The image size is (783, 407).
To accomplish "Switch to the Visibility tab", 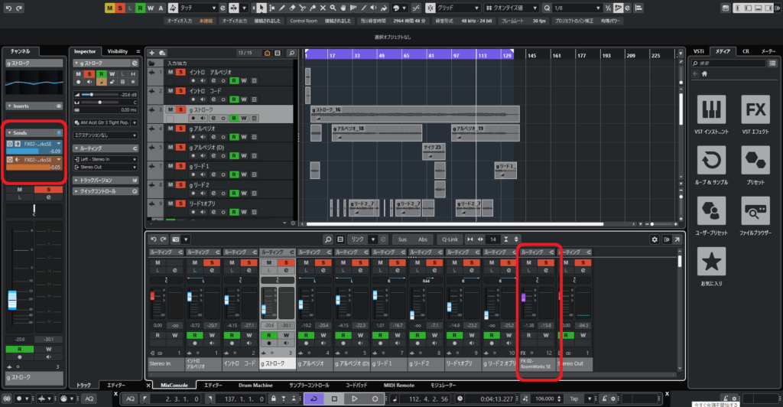I will click(117, 51).
